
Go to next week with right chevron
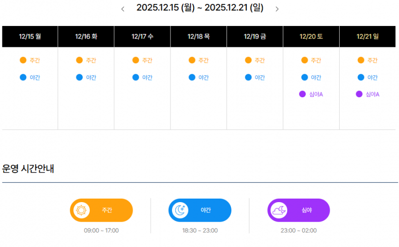[x=277, y=8]
